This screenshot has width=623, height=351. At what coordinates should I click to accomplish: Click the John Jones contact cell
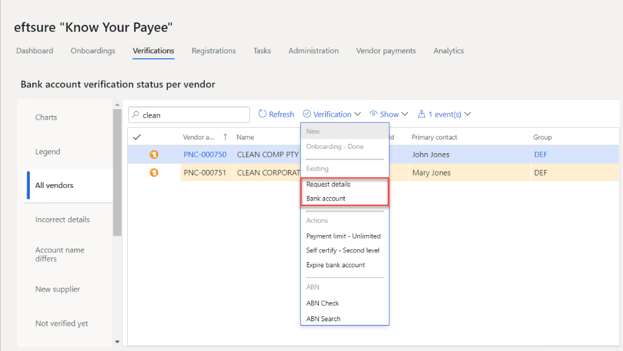[x=431, y=154]
